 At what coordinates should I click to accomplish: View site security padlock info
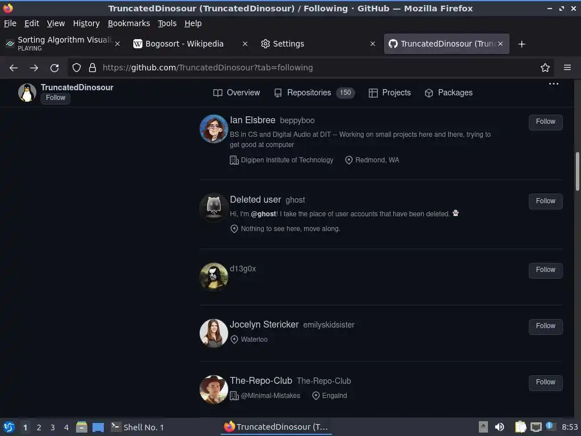click(x=92, y=68)
